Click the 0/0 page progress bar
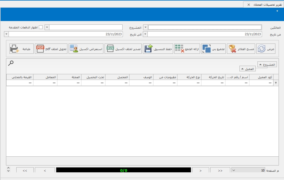Image resolution: width=284 pixels, height=180 pixels. pos(123,170)
